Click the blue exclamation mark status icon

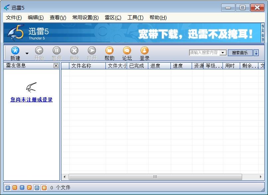coord(22,188)
